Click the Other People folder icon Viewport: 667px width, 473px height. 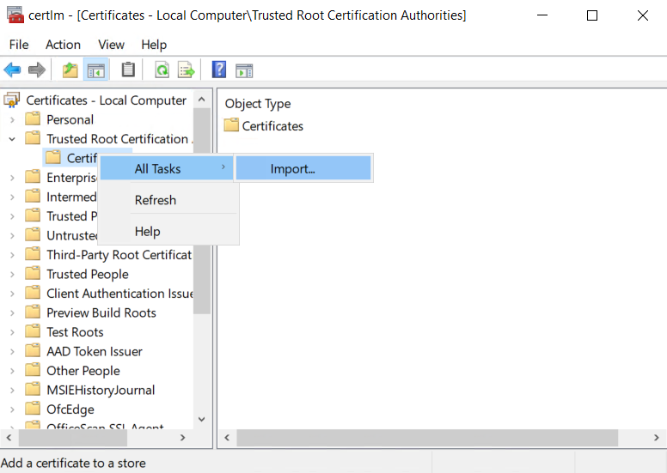coord(33,370)
